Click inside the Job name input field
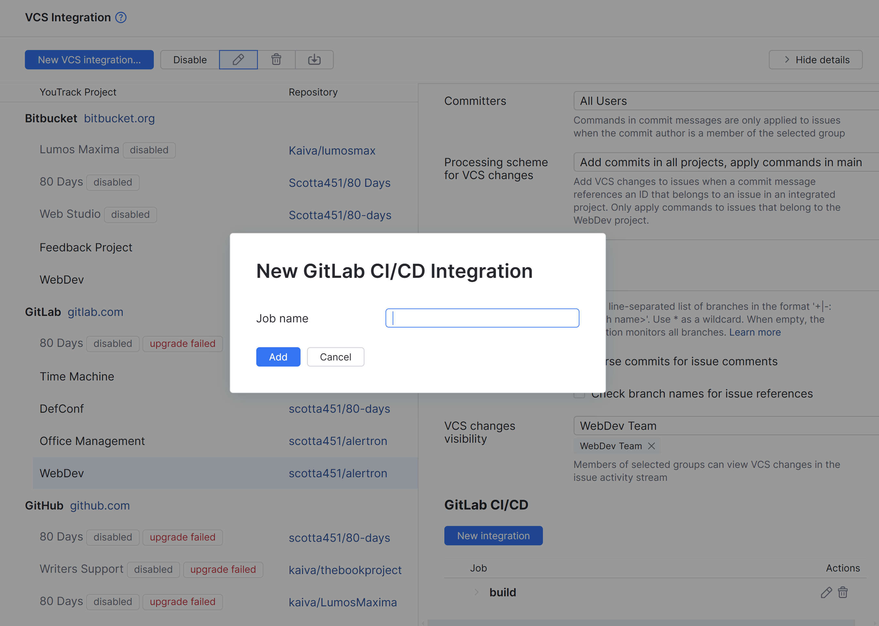Image resolution: width=879 pixels, height=626 pixels. (482, 318)
